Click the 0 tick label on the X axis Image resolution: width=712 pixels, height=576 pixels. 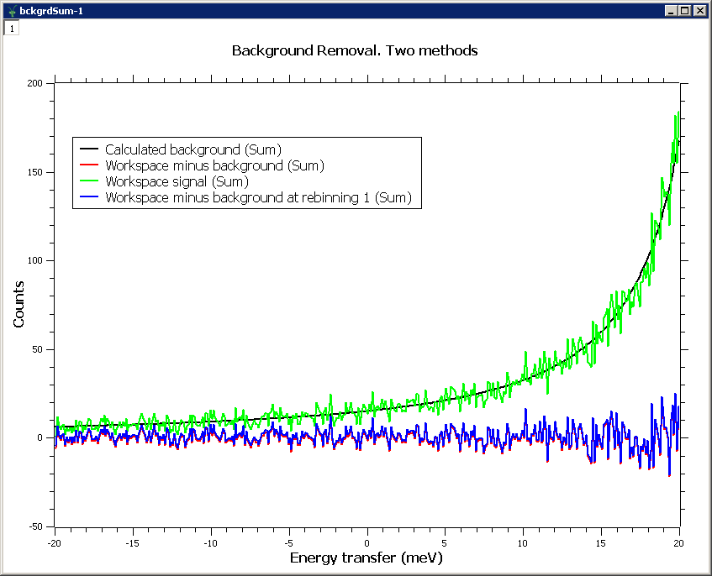367,542
